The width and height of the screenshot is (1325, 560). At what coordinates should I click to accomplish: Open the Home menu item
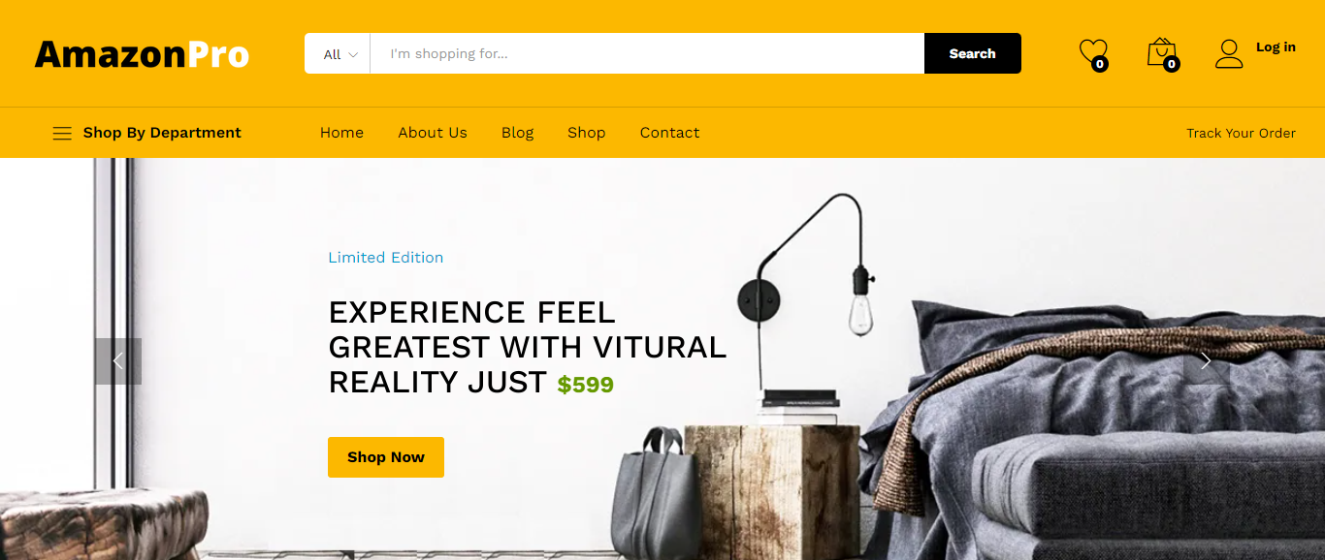(x=341, y=133)
